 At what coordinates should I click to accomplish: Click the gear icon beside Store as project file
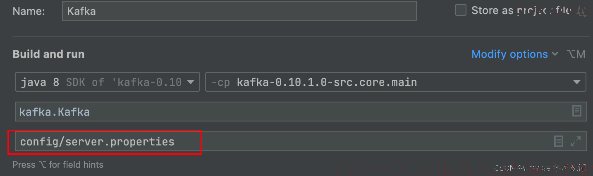(582, 11)
